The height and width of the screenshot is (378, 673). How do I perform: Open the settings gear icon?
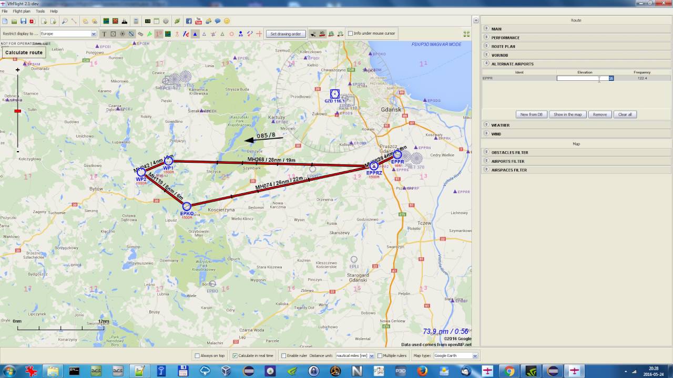coord(166,21)
